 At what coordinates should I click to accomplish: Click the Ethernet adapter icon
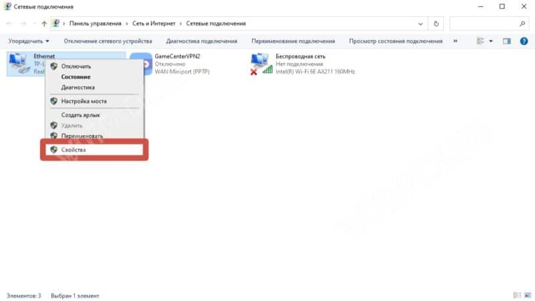(19, 64)
